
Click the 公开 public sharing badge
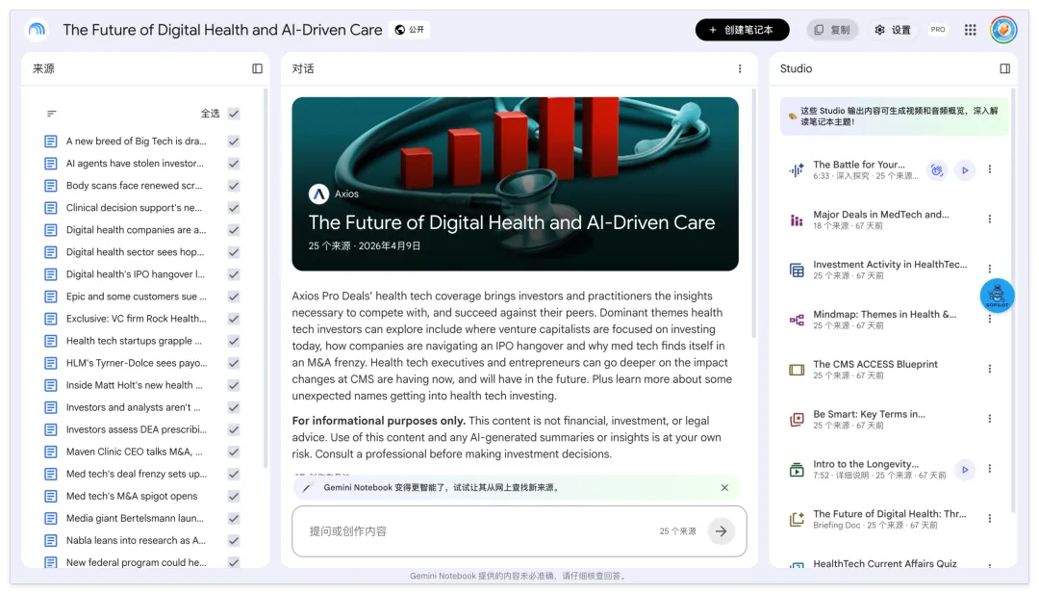(x=410, y=30)
